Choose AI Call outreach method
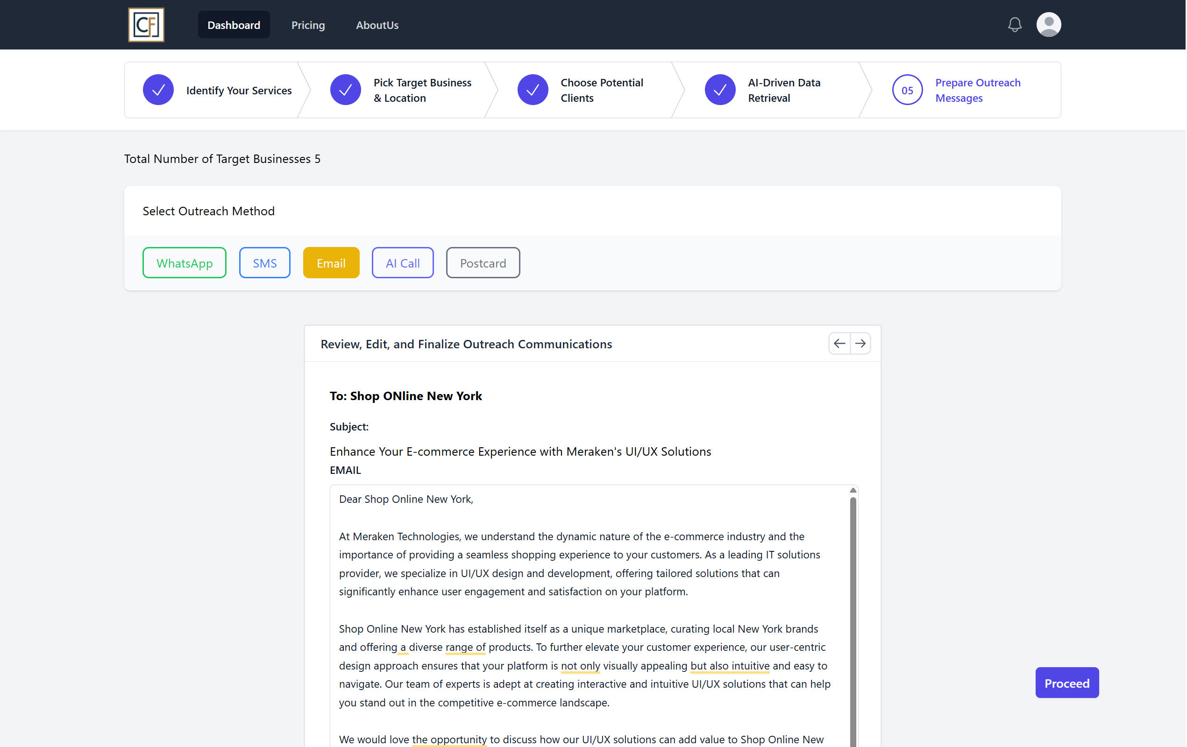Viewport: 1187px width, 747px height. [403, 263]
